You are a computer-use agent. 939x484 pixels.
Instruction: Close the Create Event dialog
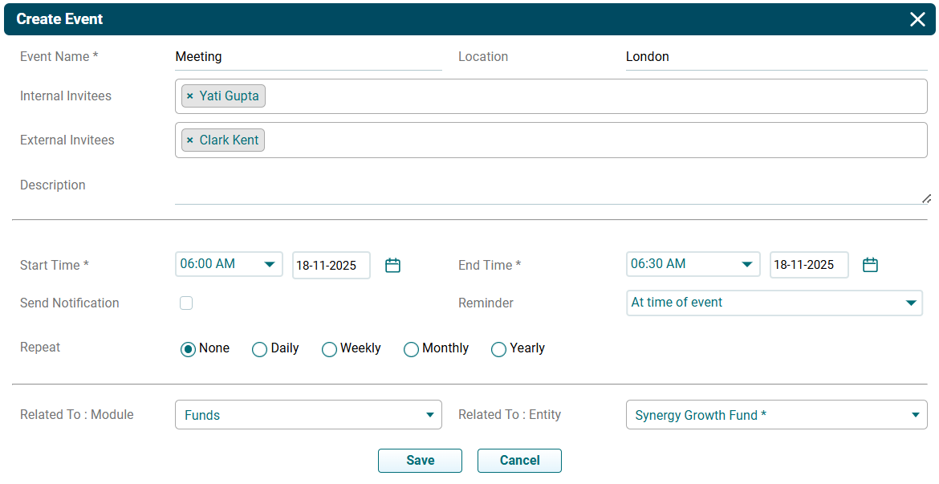pyautogui.click(x=917, y=19)
